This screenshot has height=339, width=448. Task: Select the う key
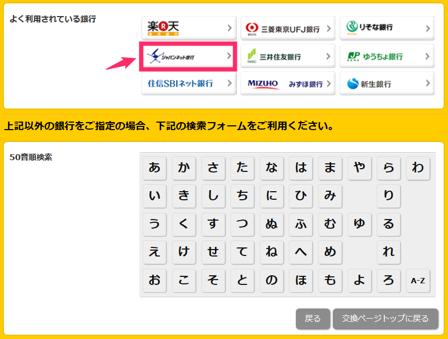[x=154, y=224]
